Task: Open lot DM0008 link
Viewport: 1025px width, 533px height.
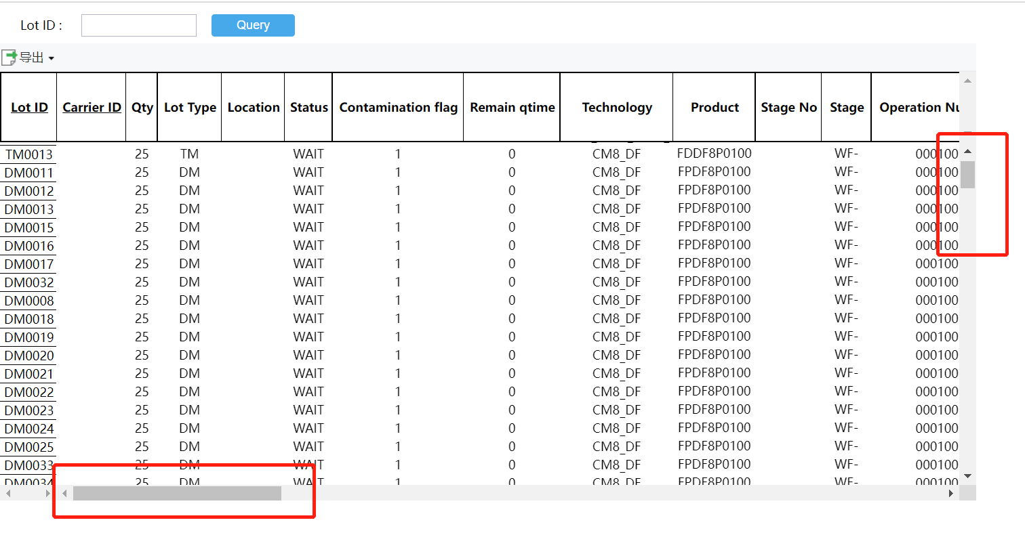Action: click(x=29, y=301)
